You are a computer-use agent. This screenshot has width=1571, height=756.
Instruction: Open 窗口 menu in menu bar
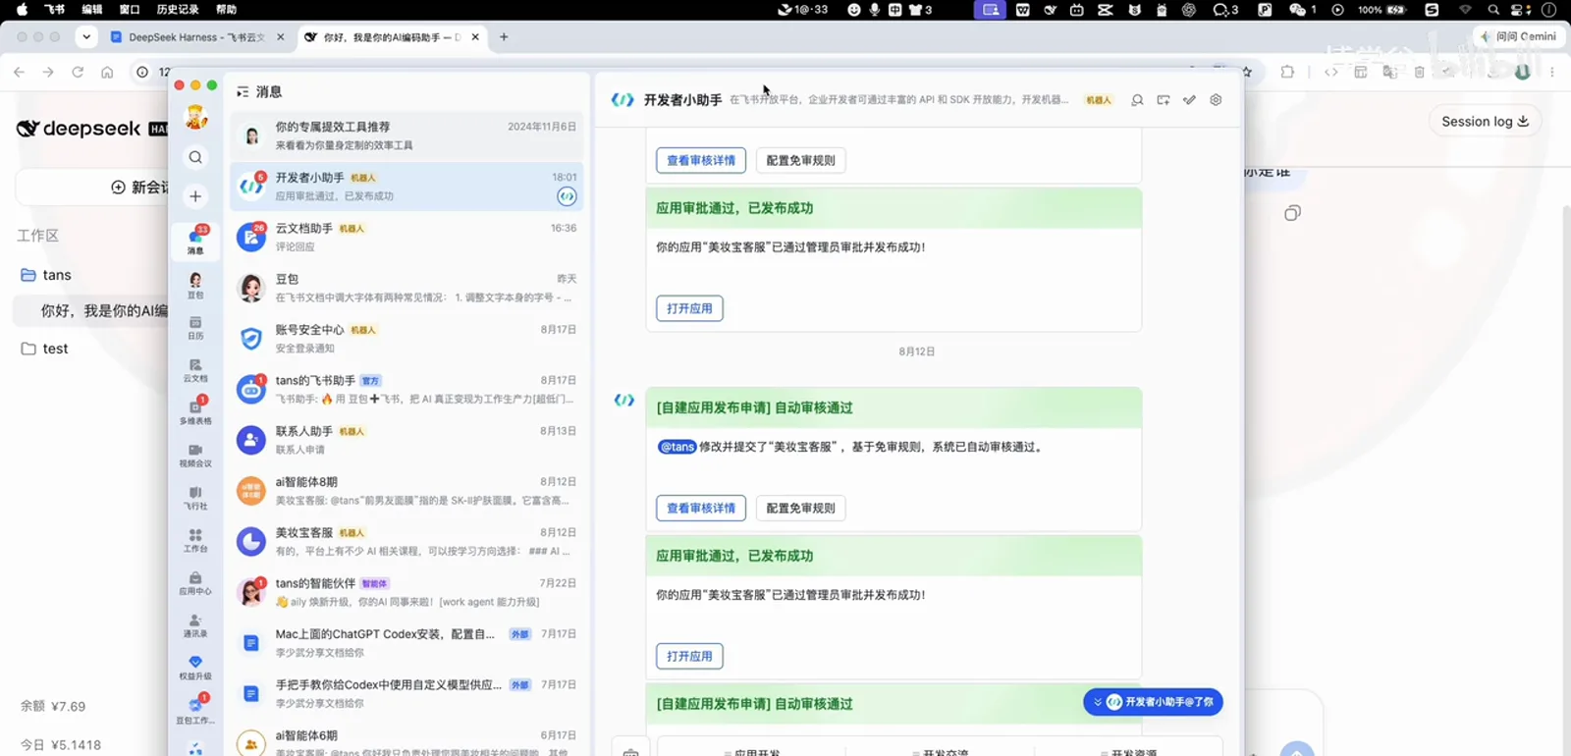pos(130,10)
